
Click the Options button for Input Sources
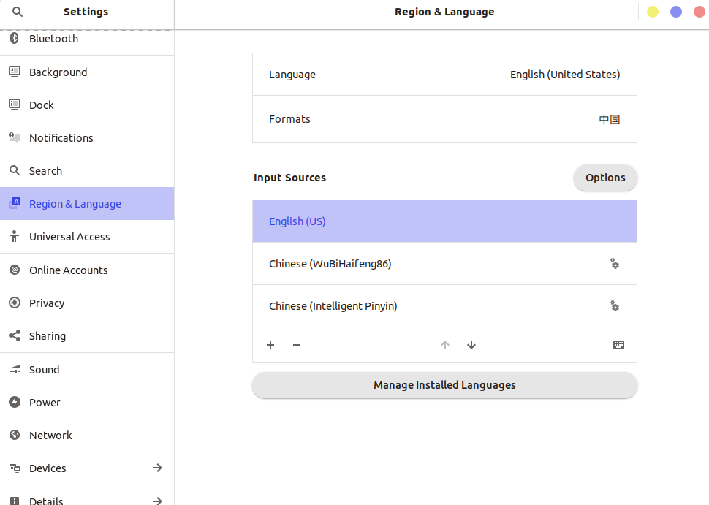[x=605, y=178]
